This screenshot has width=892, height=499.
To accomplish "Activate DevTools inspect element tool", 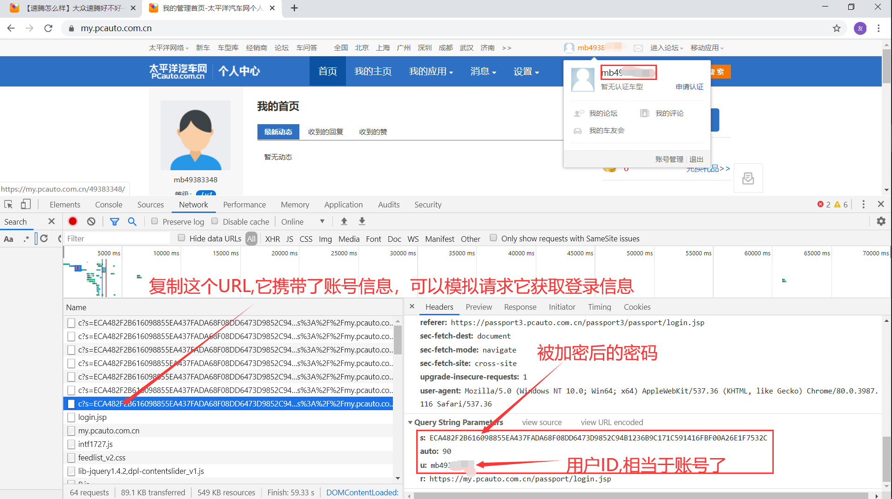I will pos(8,205).
